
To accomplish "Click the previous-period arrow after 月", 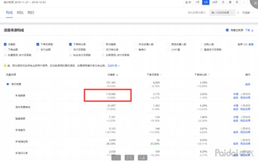I will click(244, 2).
